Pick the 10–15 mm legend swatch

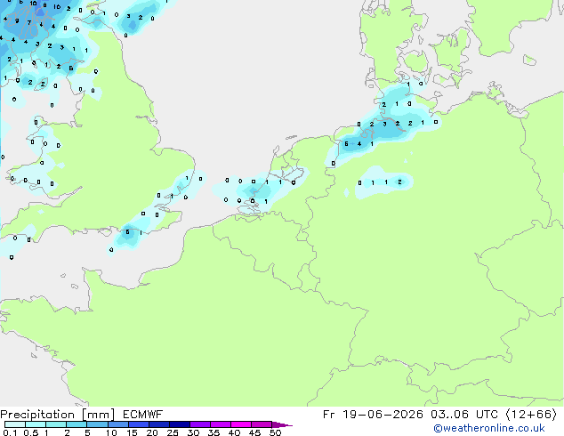point(117,424)
